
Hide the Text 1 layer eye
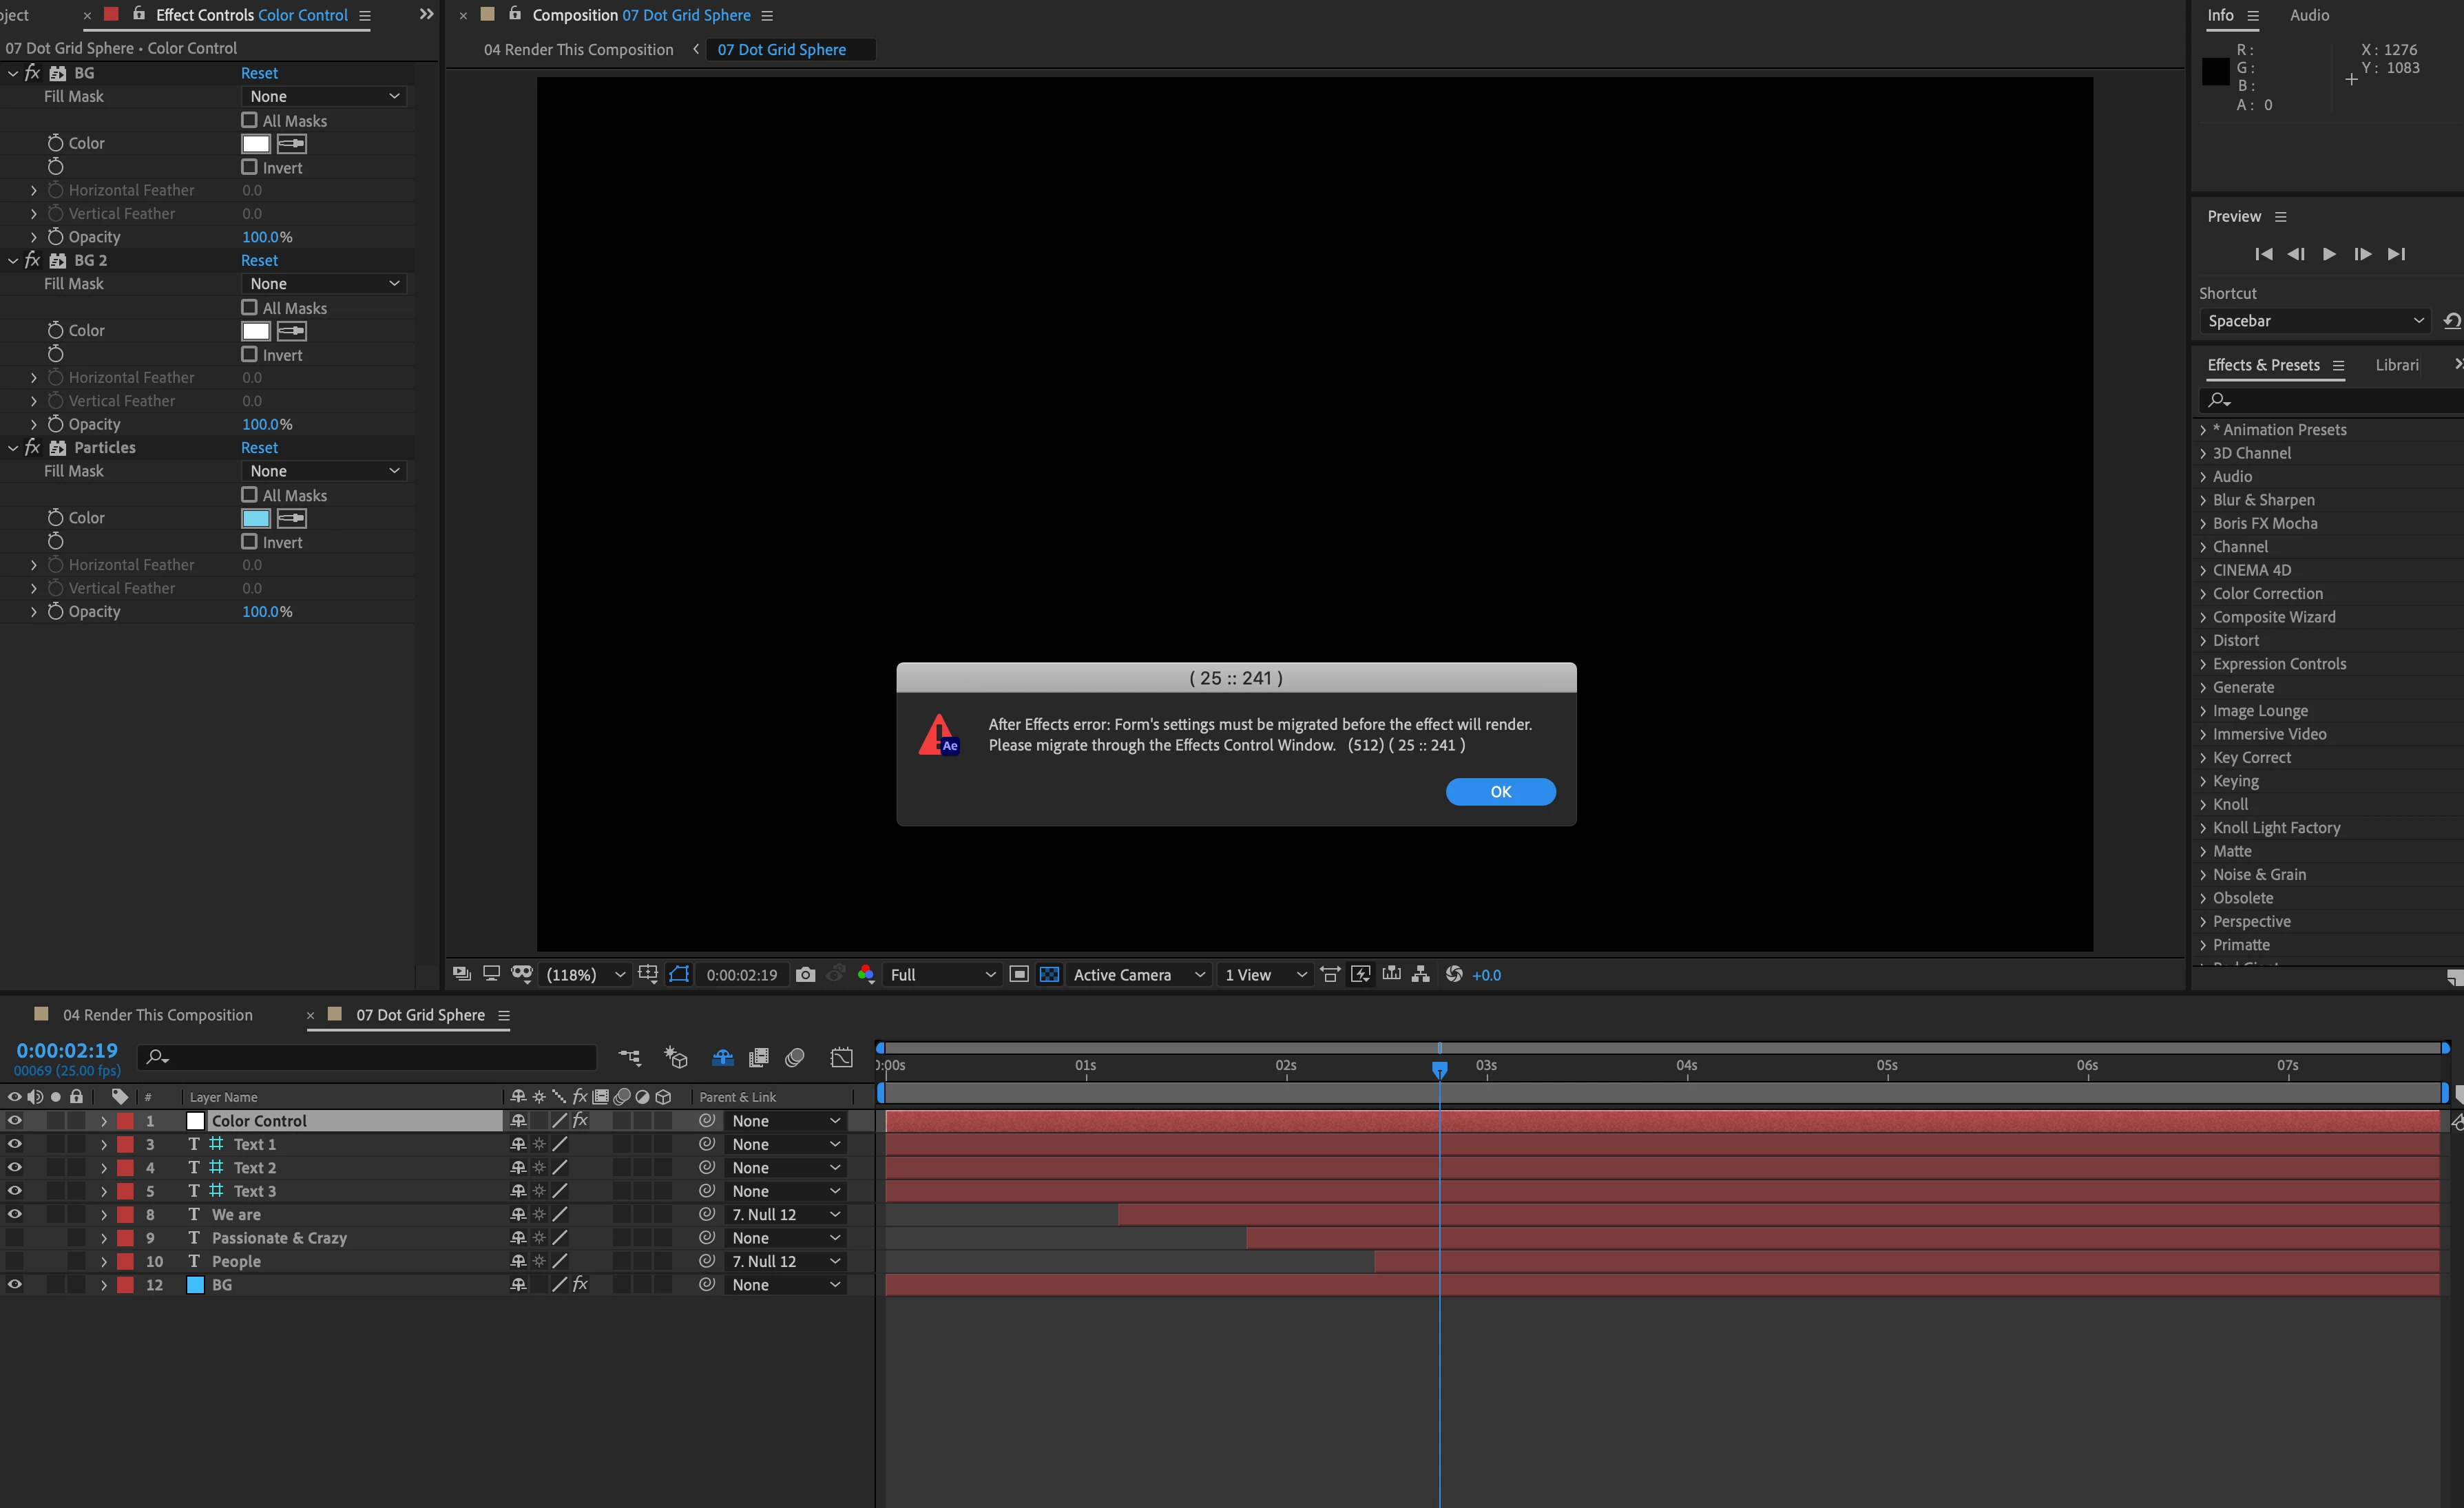tap(14, 1144)
